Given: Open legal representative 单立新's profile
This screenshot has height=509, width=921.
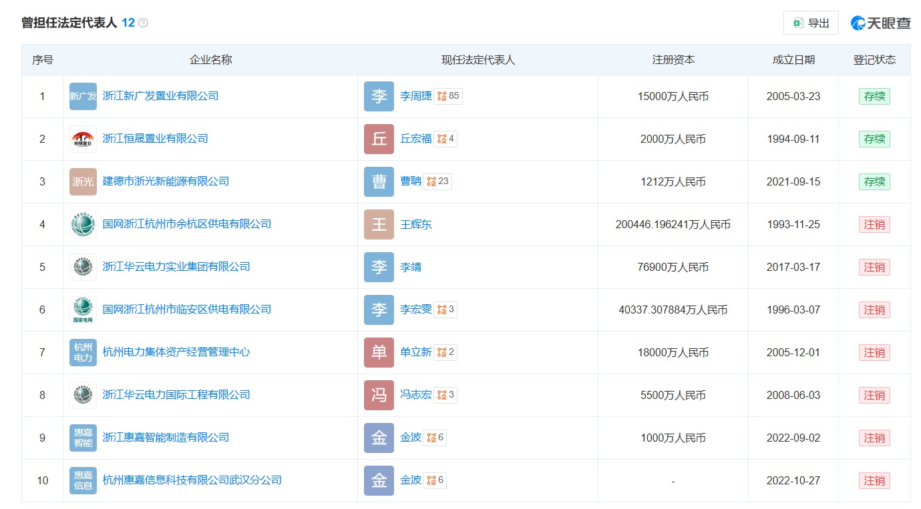Looking at the screenshot, I should tap(416, 352).
